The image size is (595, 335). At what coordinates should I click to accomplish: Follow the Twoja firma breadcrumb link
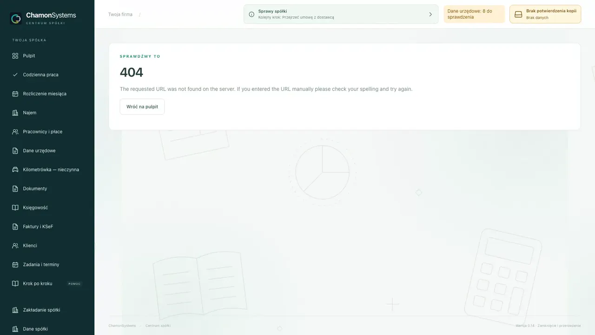[120, 14]
